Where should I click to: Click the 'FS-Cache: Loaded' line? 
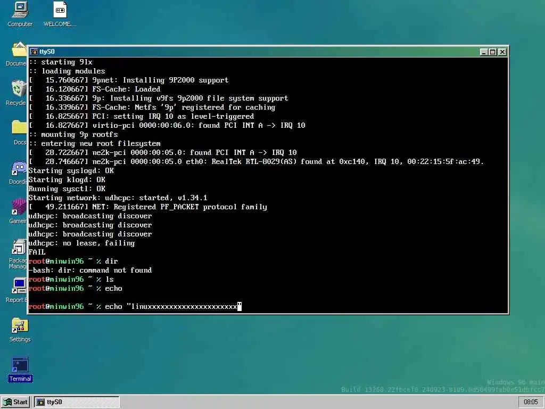[95, 89]
